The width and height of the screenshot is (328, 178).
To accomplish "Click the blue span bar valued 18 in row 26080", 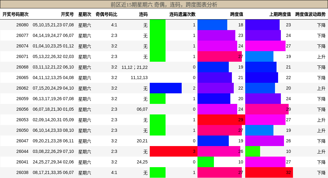I will [x=212, y=25].
